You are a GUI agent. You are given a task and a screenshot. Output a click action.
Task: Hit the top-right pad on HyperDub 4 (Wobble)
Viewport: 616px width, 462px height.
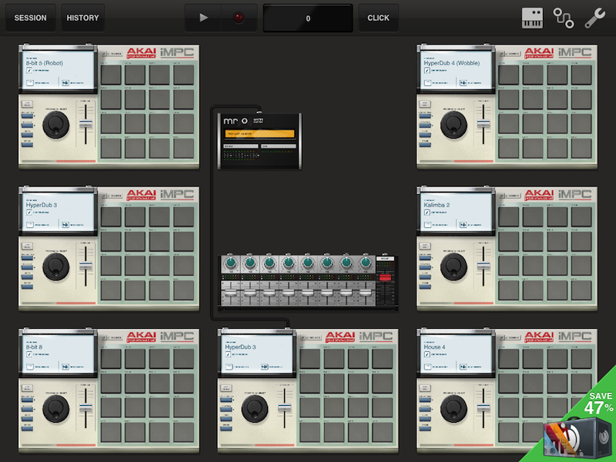pyautogui.click(x=581, y=75)
